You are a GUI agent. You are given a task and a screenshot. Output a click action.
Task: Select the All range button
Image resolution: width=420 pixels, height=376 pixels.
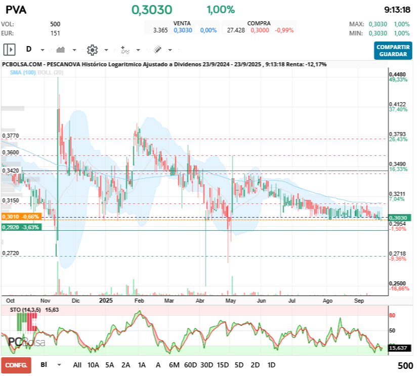[78, 365]
